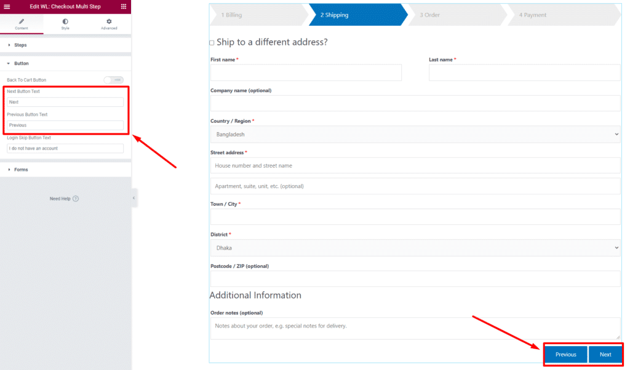Screen dimensions: 630x370
Task: Click the Previous button
Action: [565, 355]
